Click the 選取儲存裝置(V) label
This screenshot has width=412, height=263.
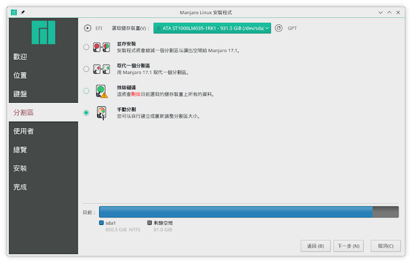coord(131,28)
